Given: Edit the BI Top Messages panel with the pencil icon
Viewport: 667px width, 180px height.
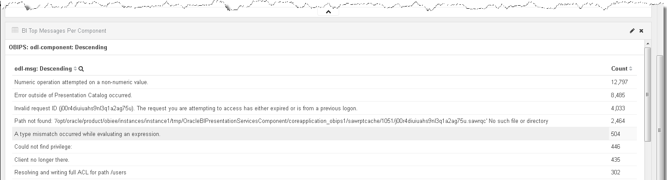Looking at the screenshot, I should [632, 31].
